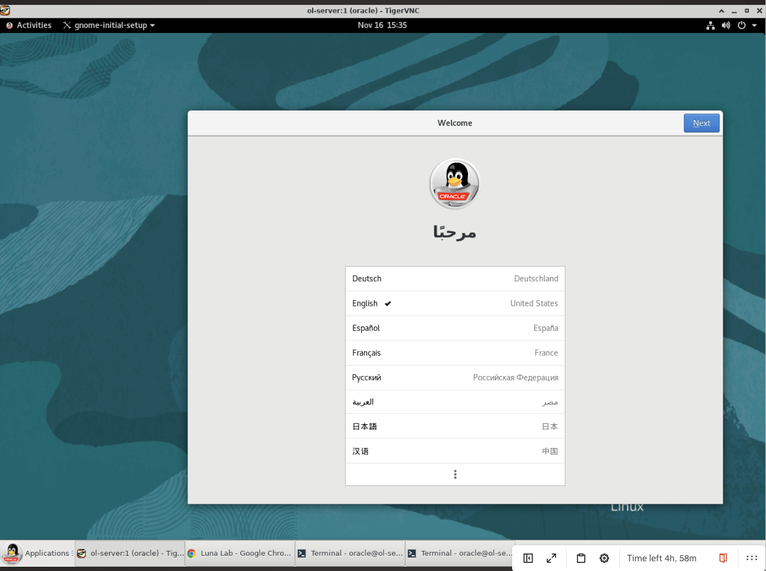Switch to second Terminal oracle@ol-se taskbar window
The width and height of the screenshot is (766, 571).
pos(460,553)
